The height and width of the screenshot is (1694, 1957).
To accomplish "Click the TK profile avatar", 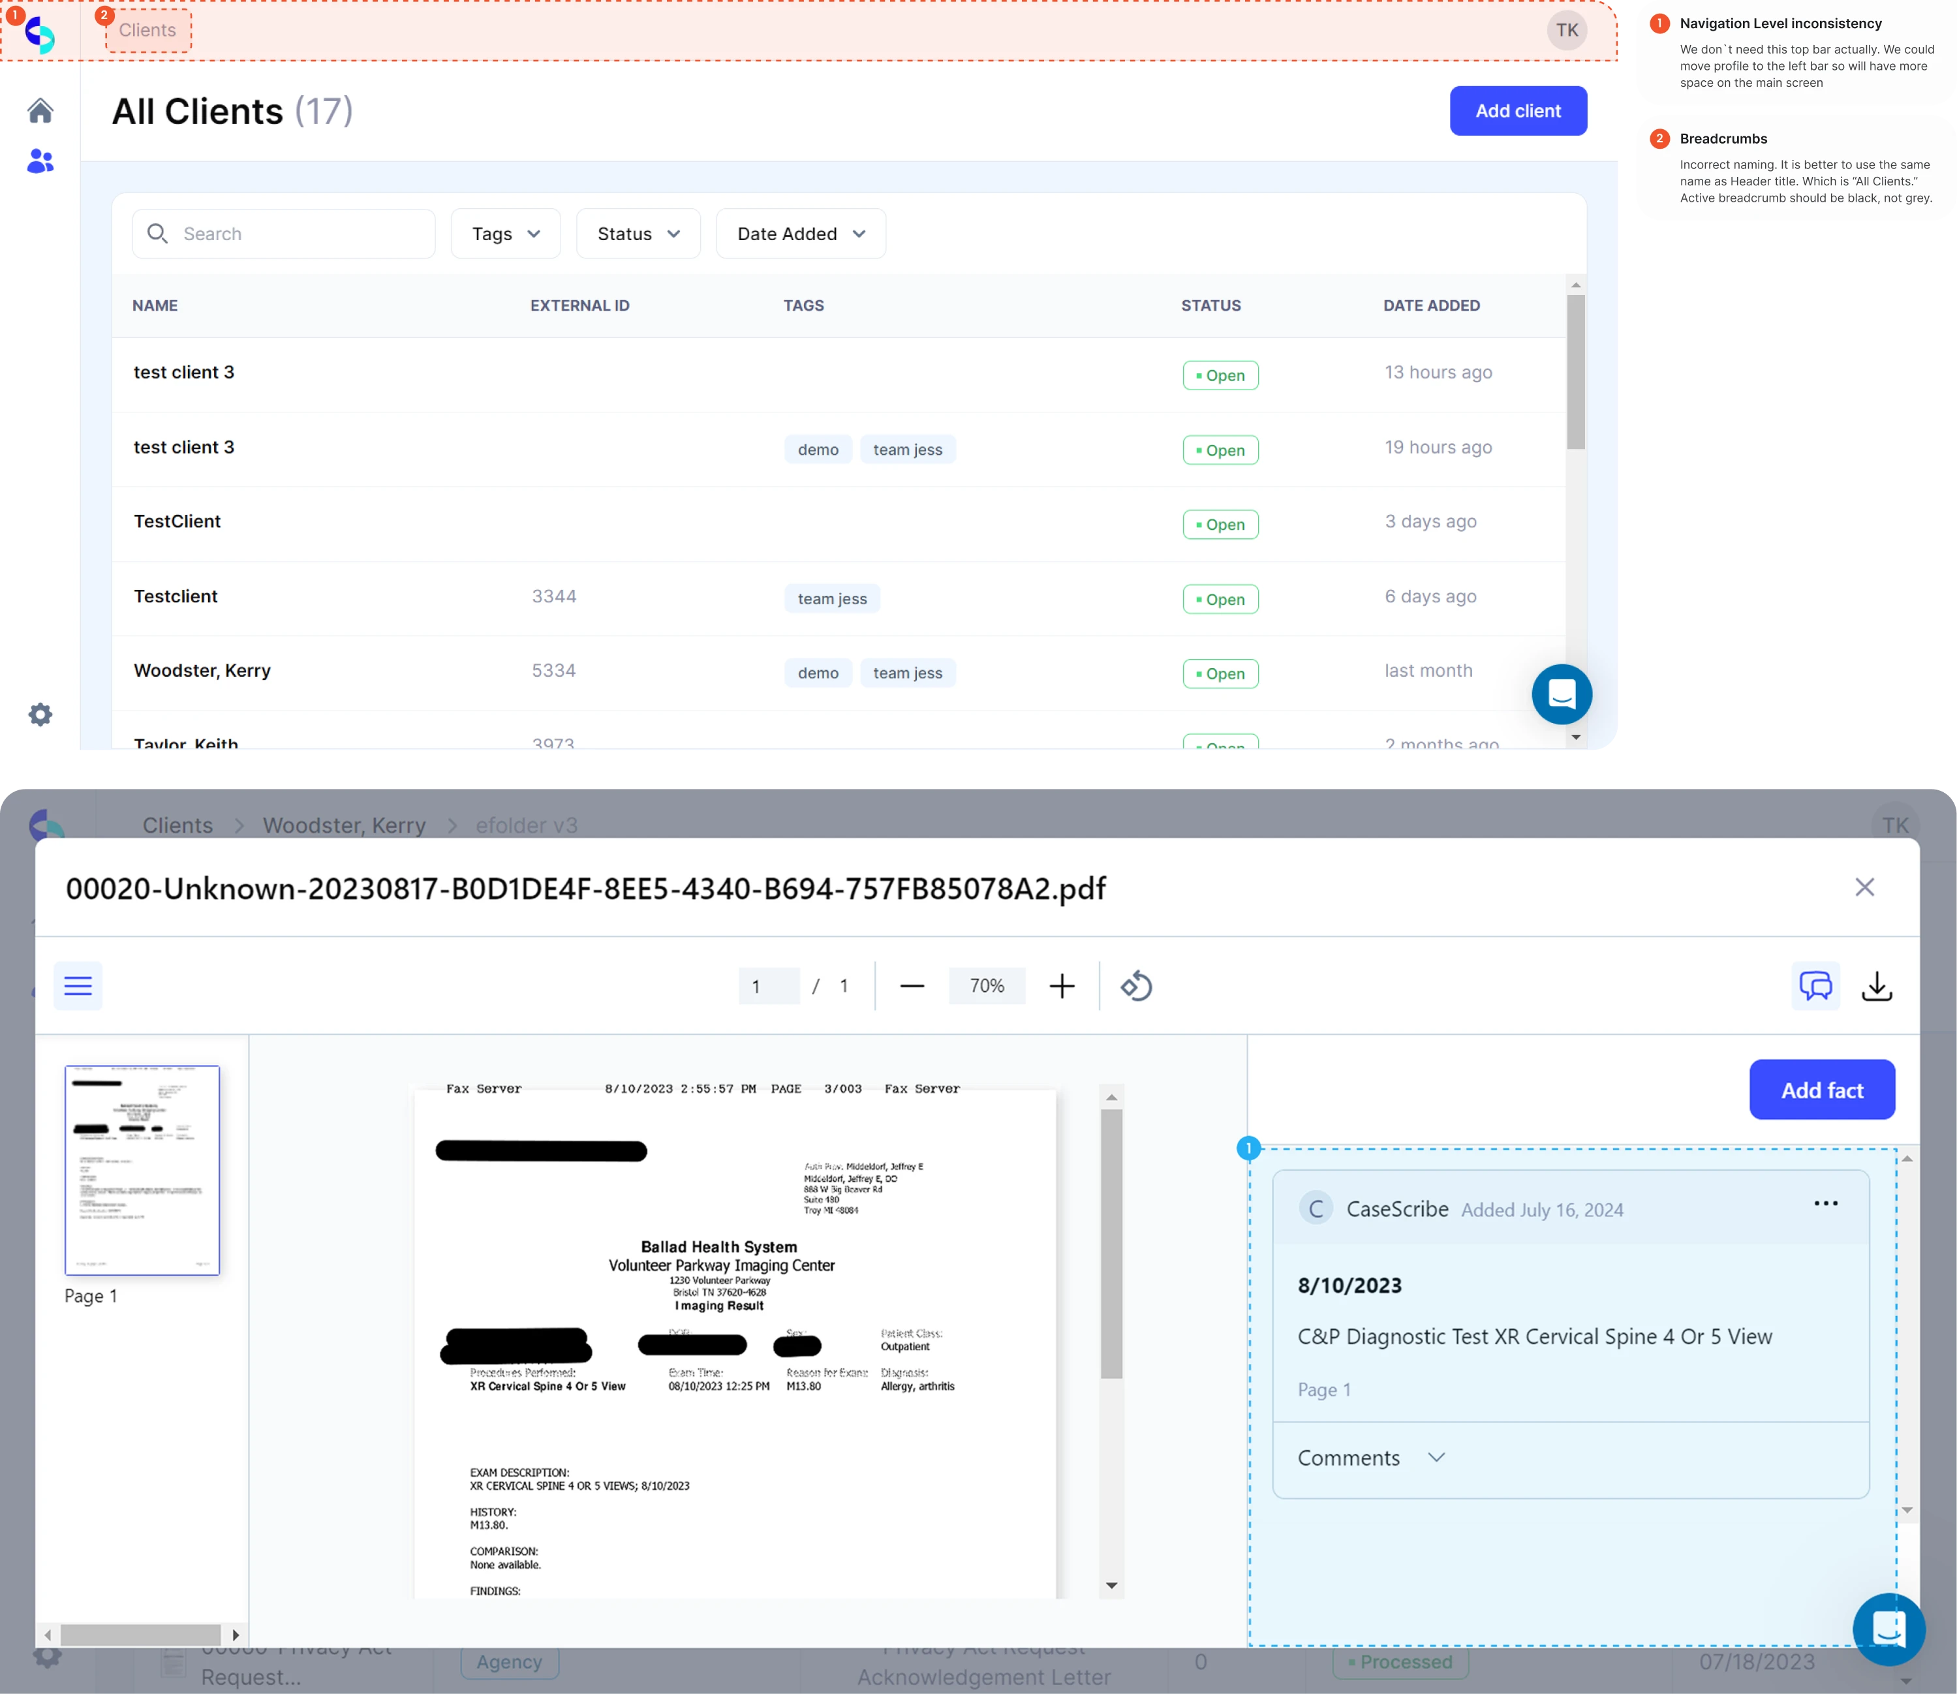I will [1567, 29].
